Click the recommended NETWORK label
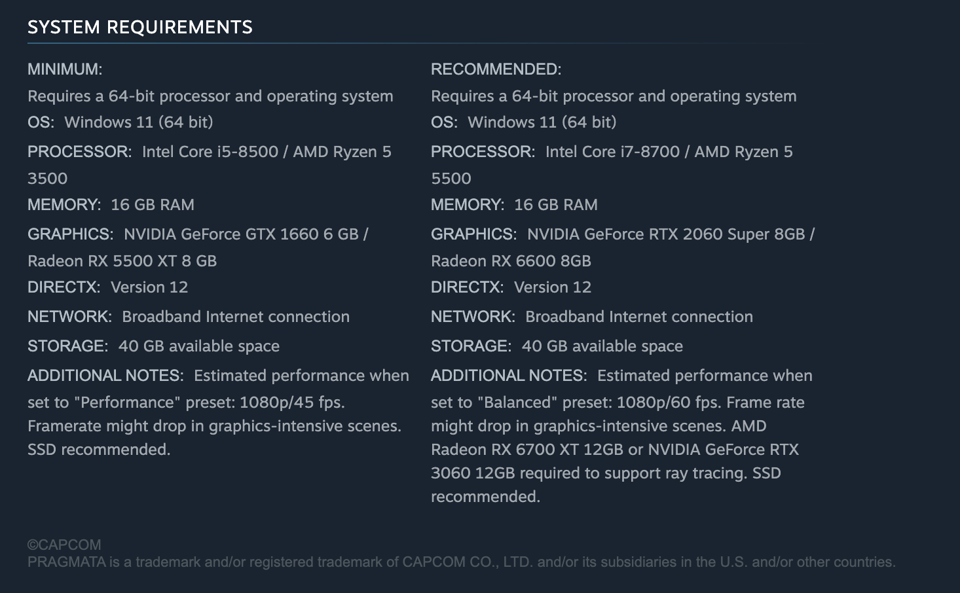Viewport: 960px width, 593px height. 473,317
